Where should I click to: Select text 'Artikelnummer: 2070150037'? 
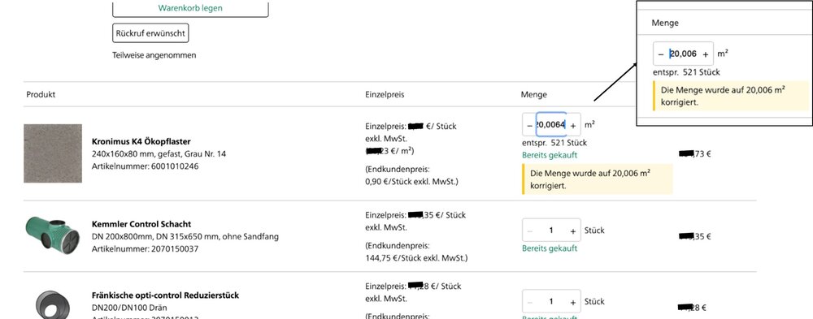pyautogui.click(x=146, y=248)
